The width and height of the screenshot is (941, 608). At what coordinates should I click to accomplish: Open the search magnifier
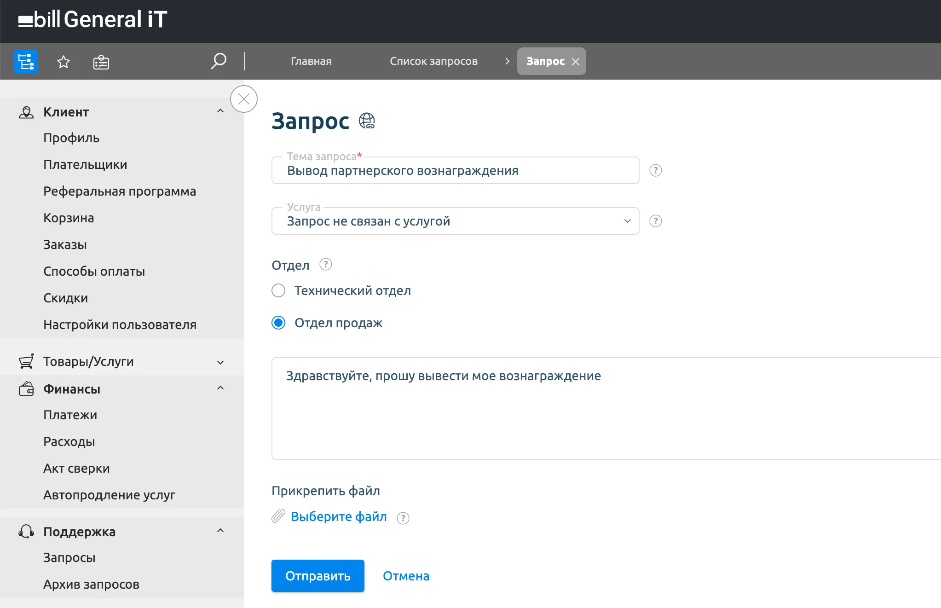pyautogui.click(x=219, y=61)
